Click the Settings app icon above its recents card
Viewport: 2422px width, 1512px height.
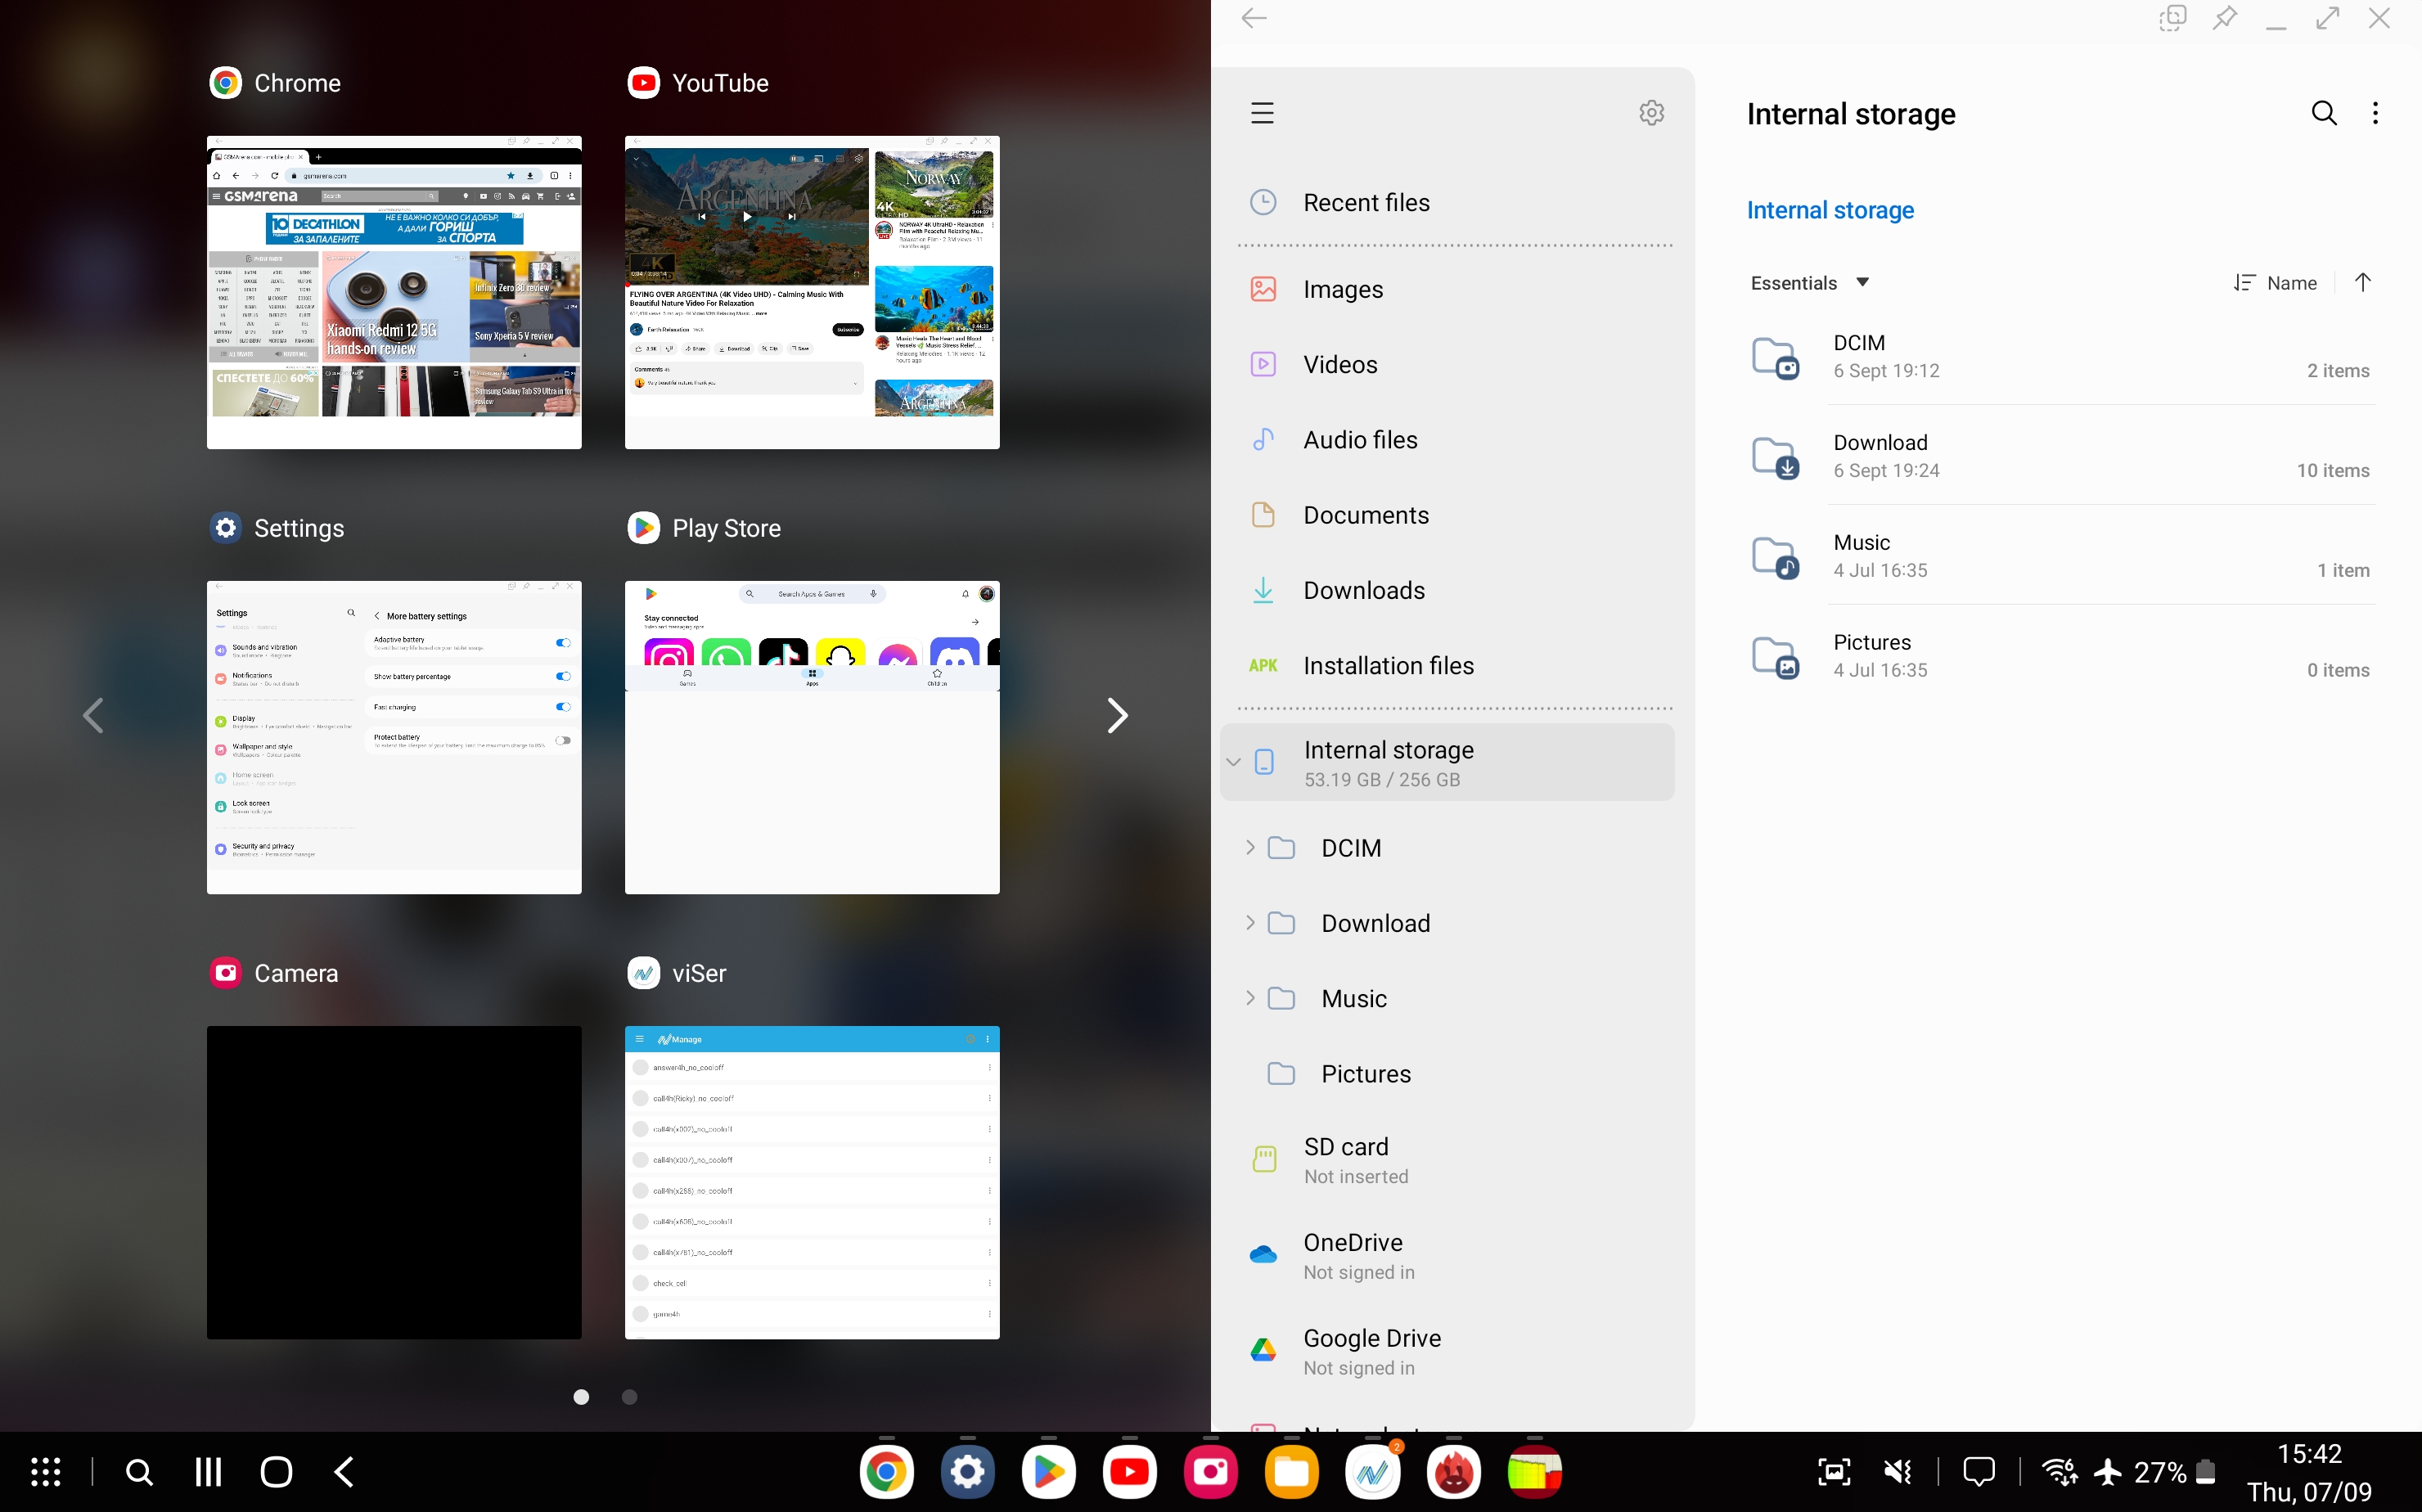click(226, 528)
